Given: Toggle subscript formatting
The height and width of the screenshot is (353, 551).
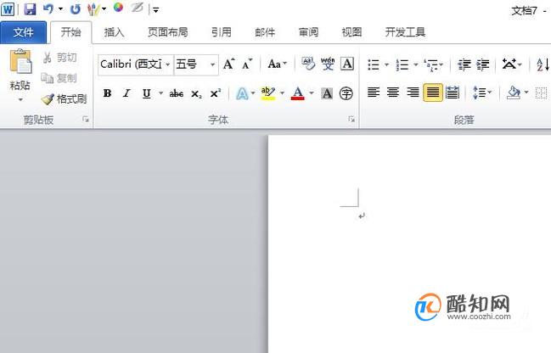Looking at the screenshot, I should click(x=196, y=94).
